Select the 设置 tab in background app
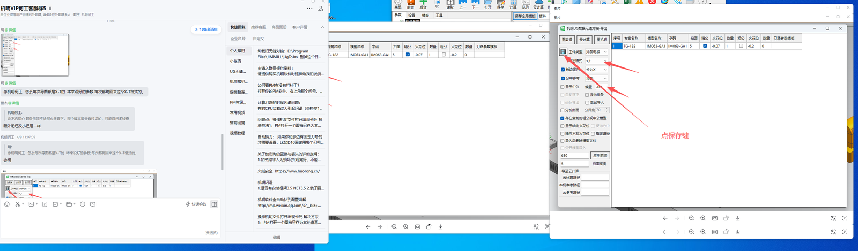Viewport: 858px width, 251px height. pyautogui.click(x=412, y=16)
